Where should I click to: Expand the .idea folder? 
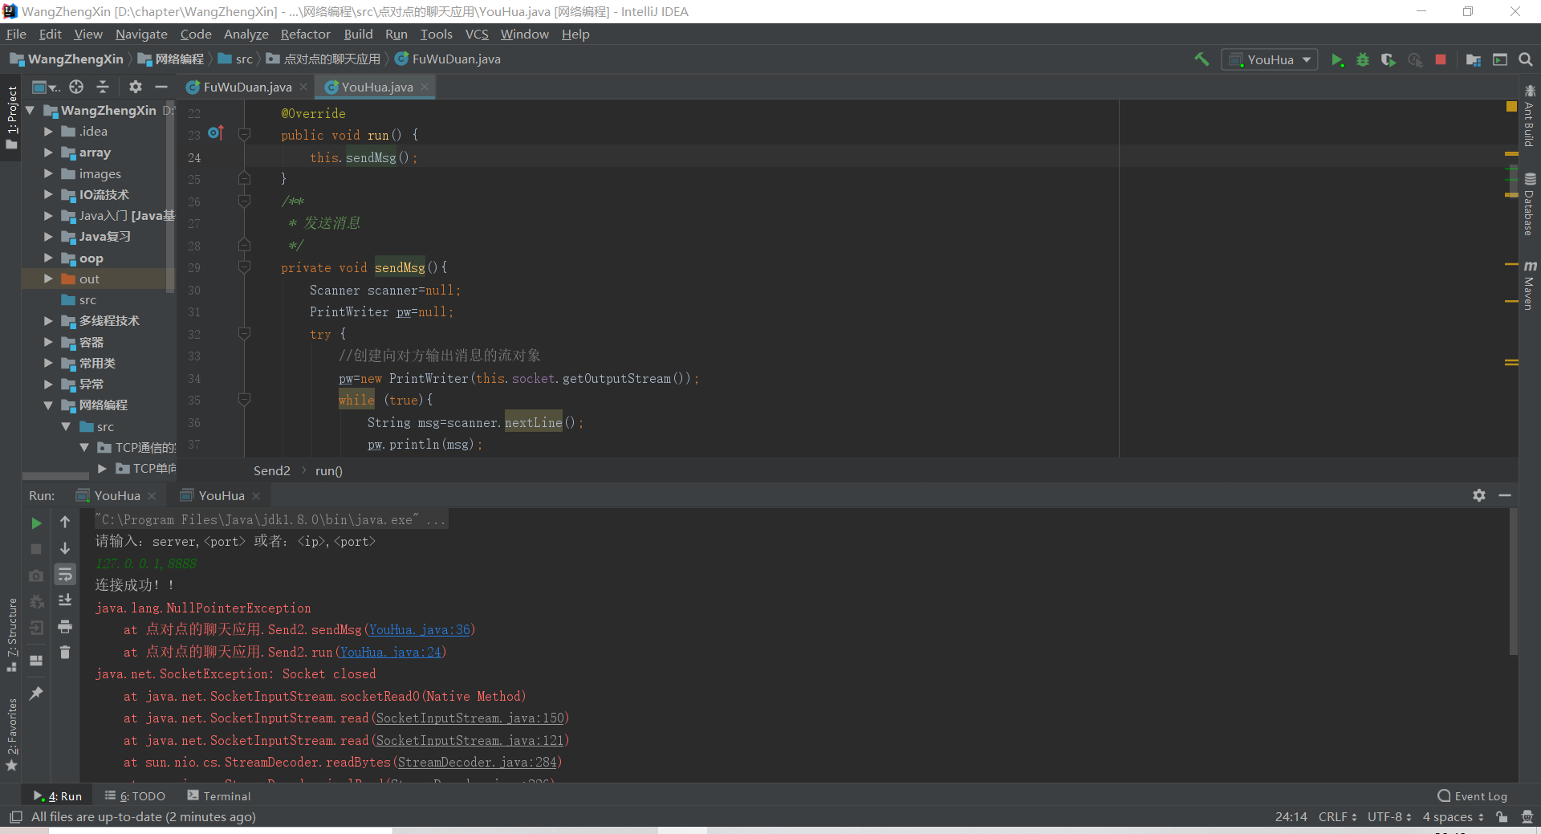[48, 131]
